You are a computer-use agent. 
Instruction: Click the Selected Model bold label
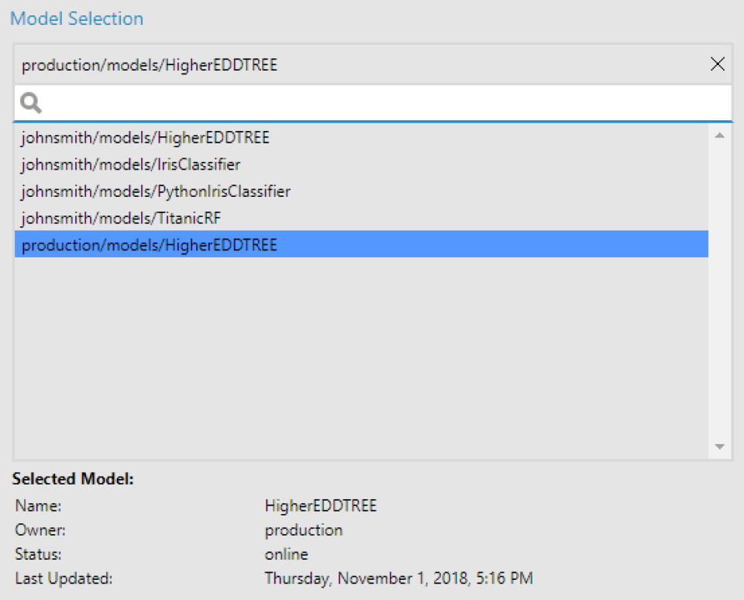click(x=73, y=479)
